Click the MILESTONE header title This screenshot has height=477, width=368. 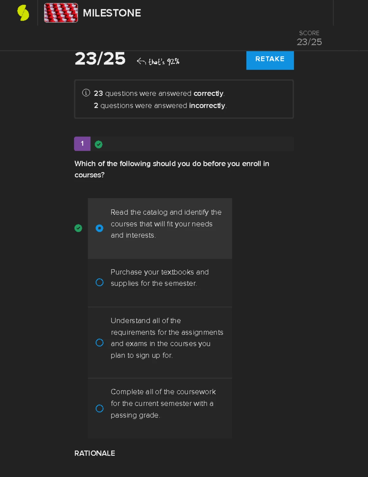112,13
